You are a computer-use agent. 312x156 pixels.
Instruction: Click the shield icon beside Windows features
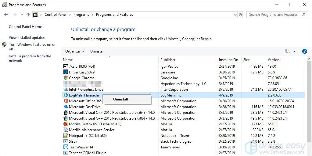[4, 45]
